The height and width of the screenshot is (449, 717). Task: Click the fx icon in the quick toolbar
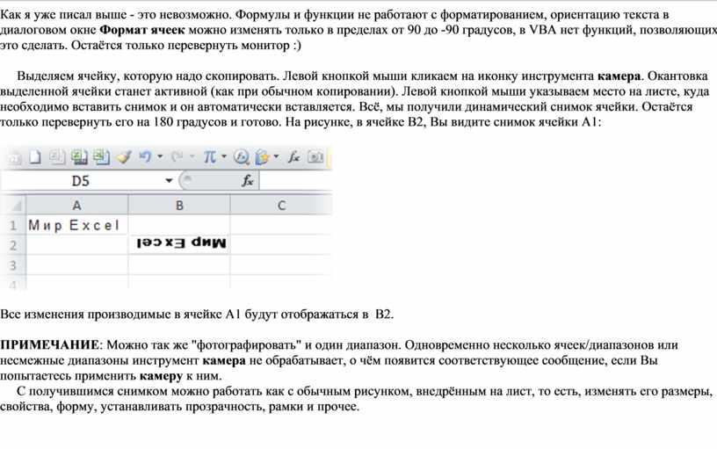pos(293,157)
